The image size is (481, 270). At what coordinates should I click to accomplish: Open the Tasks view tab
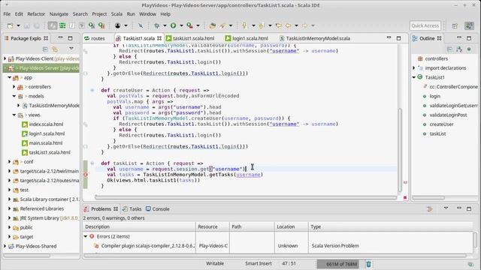tap(132, 208)
